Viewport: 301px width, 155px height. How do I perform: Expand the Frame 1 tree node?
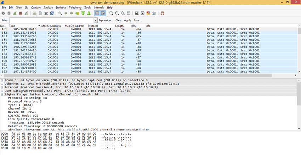[2, 80]
